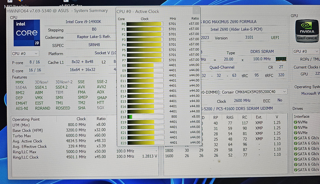Click the Intel Core i9 logo

[x=27, y=33]
